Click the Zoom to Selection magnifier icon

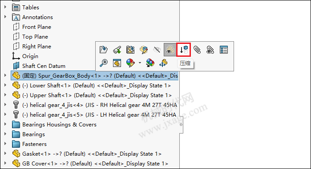[x=104, y=63]
